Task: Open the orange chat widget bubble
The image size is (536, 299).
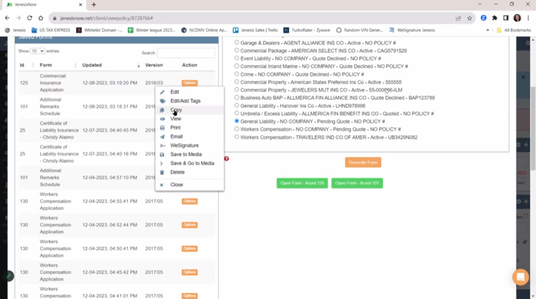Action: 520,277
